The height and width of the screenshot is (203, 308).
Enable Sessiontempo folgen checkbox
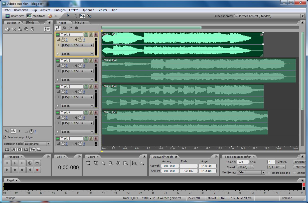pyautogui.click(x=5, y=137)
